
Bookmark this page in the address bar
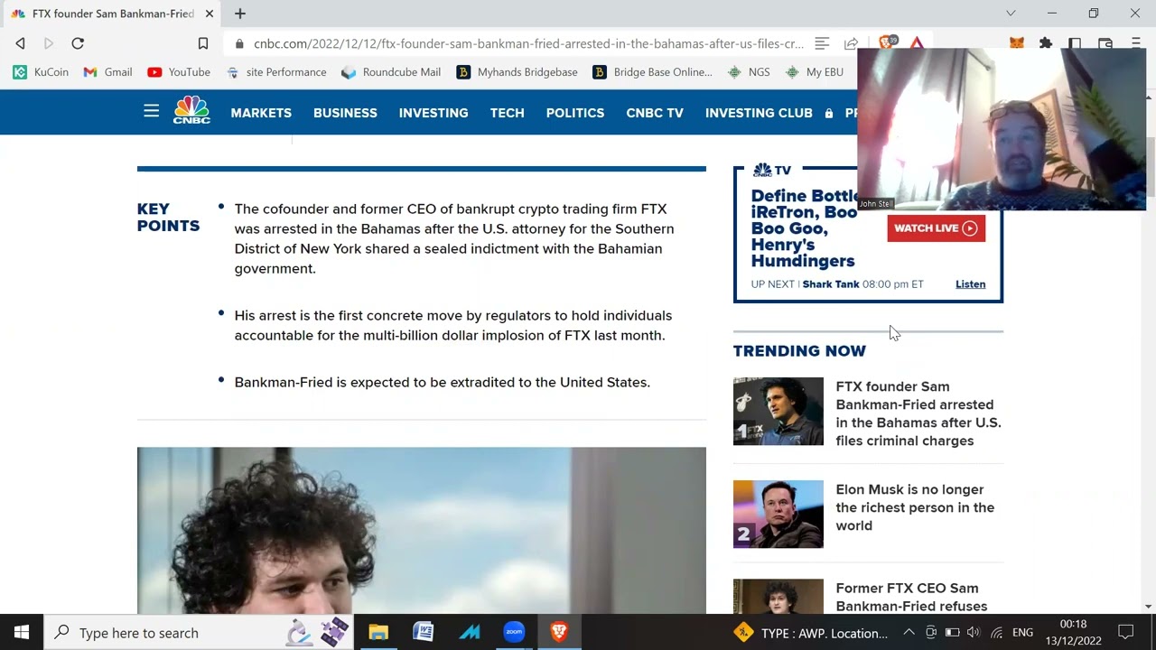[203, 43]
